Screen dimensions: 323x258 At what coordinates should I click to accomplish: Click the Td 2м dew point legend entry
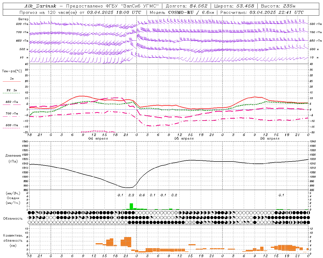tap(12, 90)
